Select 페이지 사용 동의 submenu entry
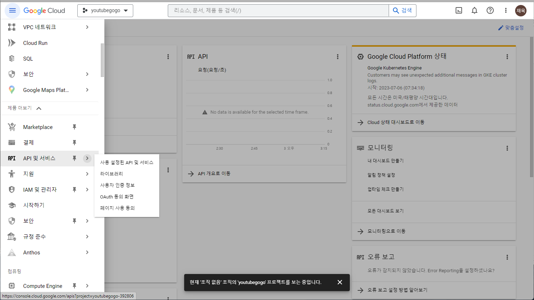The width and height of the screenshot is (534, 300). 127,208
